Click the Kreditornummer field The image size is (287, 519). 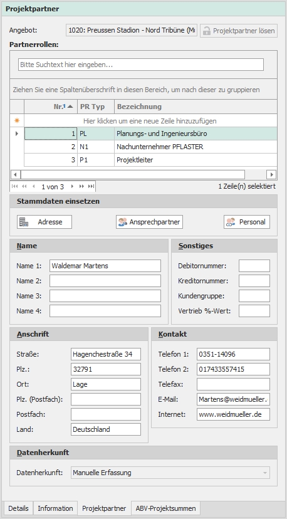click(x=254, y=281)
